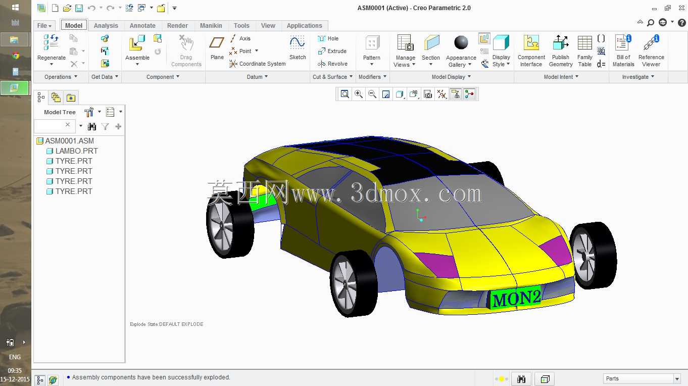Click the binoculars search icon in status bar

pyautogui.click(x=522, y=379)
